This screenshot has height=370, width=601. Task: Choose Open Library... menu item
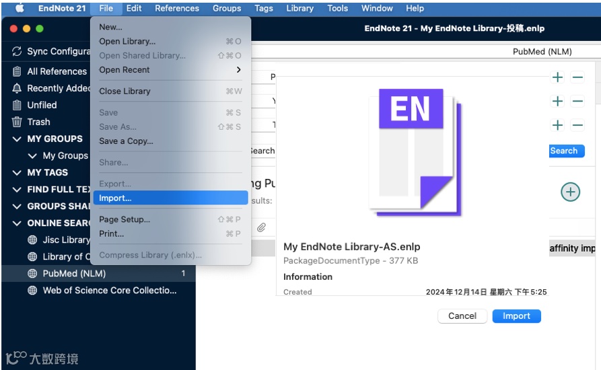(x=170, y=41)
